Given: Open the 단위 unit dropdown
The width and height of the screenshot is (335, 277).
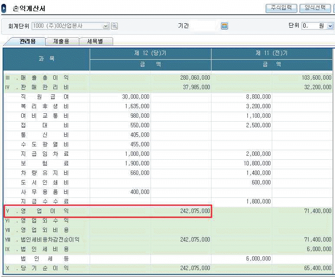Looking at the screenshot, I should 330,26.
